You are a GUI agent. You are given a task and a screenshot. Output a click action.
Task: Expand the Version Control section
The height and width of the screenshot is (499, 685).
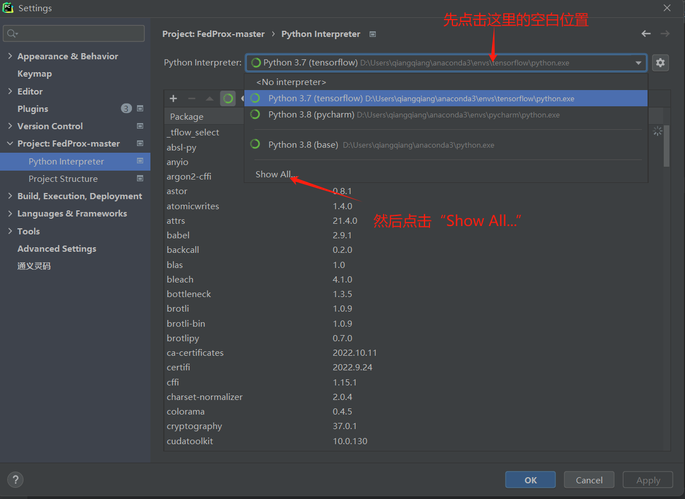10,126
